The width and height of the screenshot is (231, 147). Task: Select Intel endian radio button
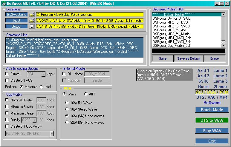(x=41, y=87)
